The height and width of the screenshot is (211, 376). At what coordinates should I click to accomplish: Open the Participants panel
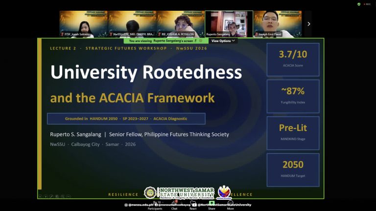point(155,206)
